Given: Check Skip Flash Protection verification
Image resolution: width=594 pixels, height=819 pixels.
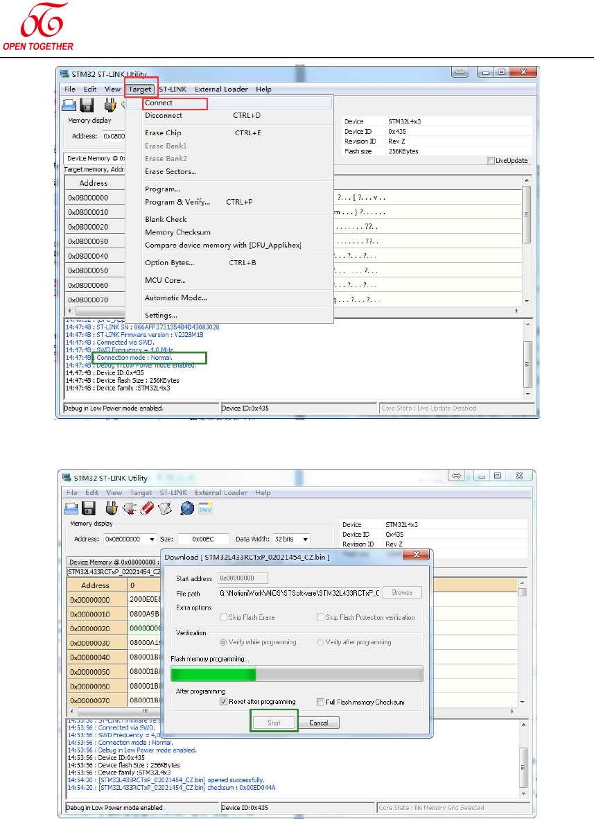Looking at the screenshot, I should (x=320, y=617).
